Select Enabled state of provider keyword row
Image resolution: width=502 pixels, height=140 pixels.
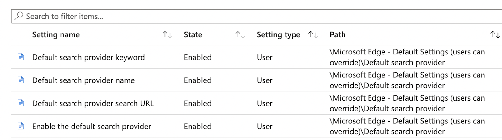(x=198, y=57)
